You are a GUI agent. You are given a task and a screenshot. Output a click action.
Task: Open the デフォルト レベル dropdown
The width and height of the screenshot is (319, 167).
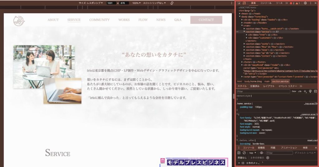point(305,153)
